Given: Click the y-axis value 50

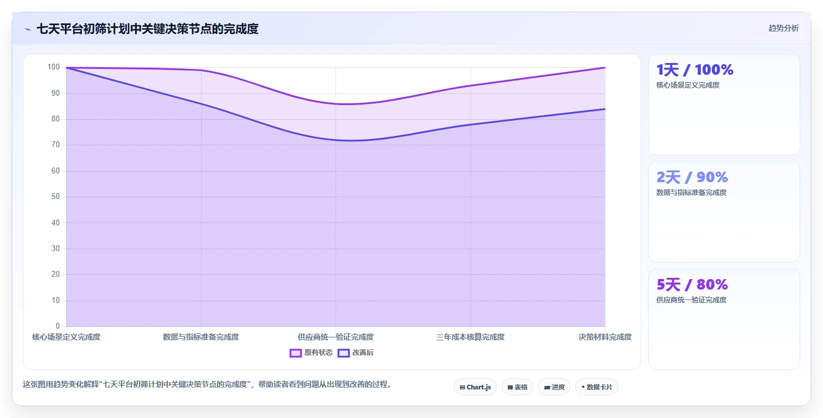Looking at the screenshot, I should [56, 197].
